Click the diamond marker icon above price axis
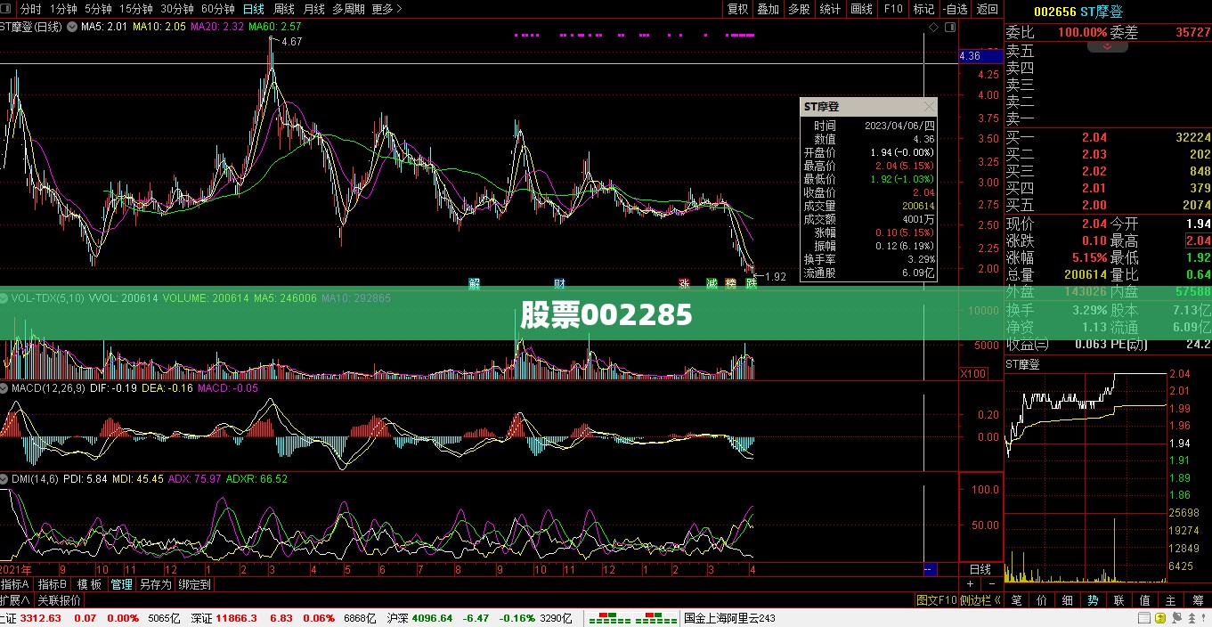 933,28
